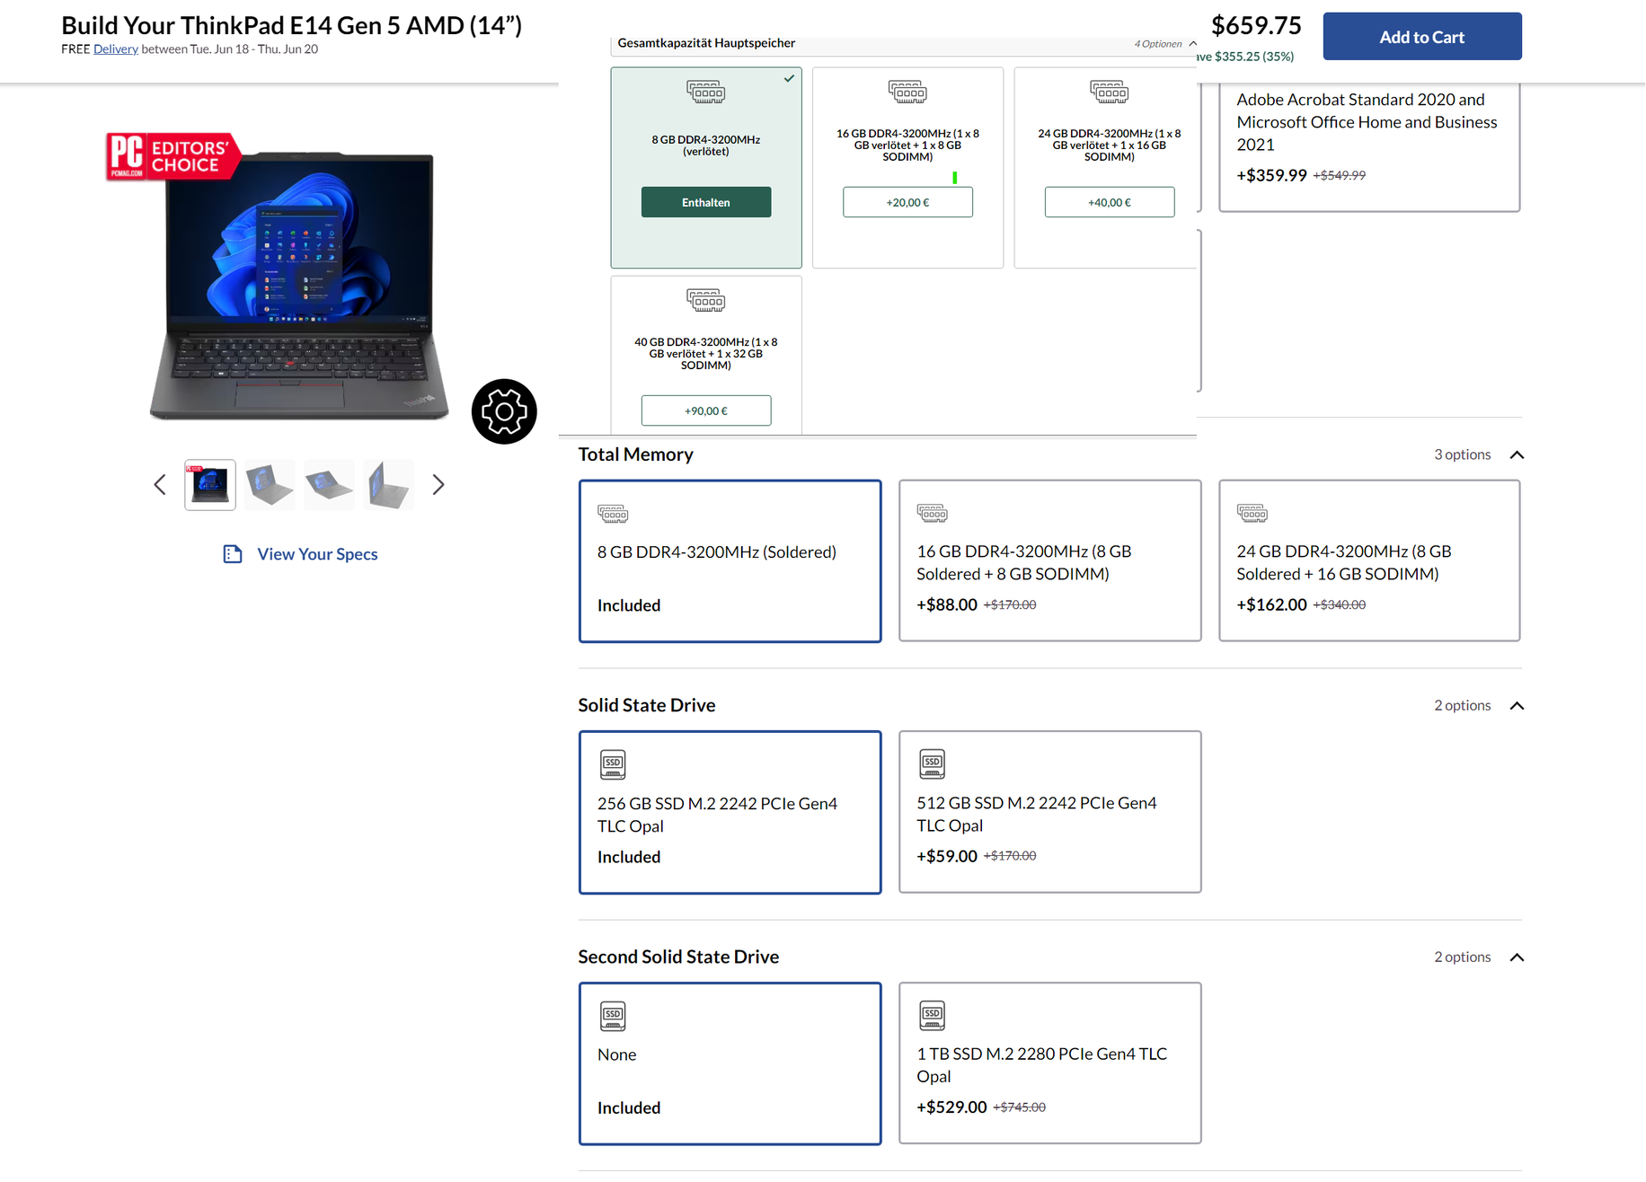Collapse Gesamtkapazität Hauptspeicher via 4 Optionen chevron
This screenshot has height=1182, width=1646.
click(x=1192, y=43)
